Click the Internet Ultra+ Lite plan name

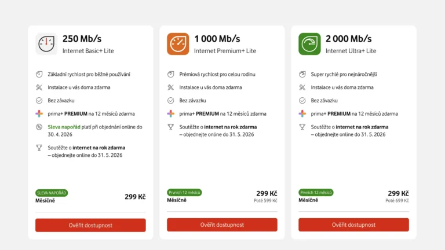351,51
